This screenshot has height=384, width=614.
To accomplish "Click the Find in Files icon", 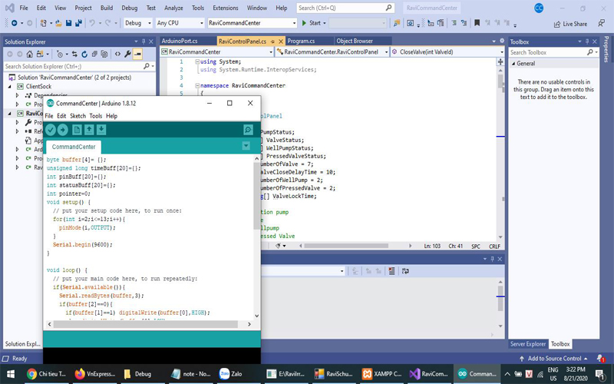I will [397, 23].
